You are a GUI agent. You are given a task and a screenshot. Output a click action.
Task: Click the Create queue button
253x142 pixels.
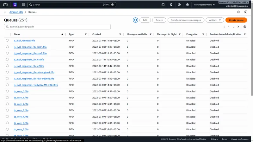click(x=236, y=20)
